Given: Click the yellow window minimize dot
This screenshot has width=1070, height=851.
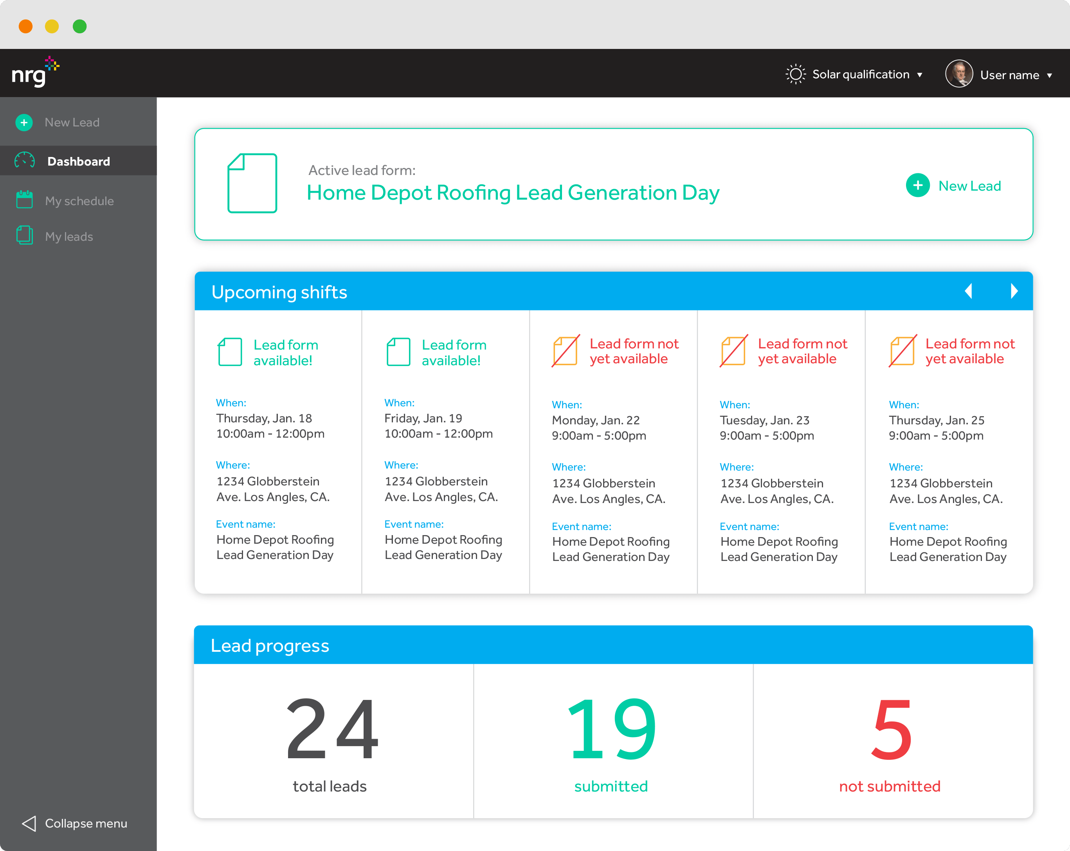Looking at the screenshot, I should click(x=52, y=26).
